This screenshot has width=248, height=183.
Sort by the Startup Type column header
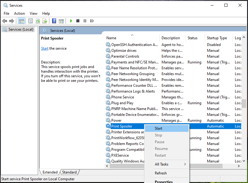[217, 38]
